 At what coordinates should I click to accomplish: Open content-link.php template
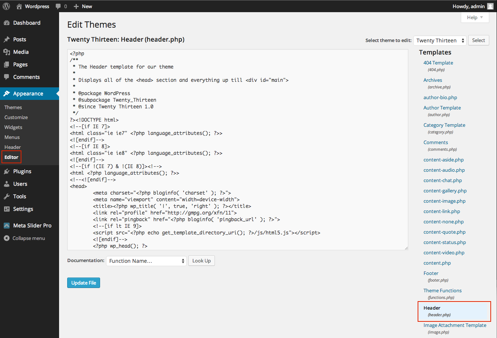click(x=442, y=211)
